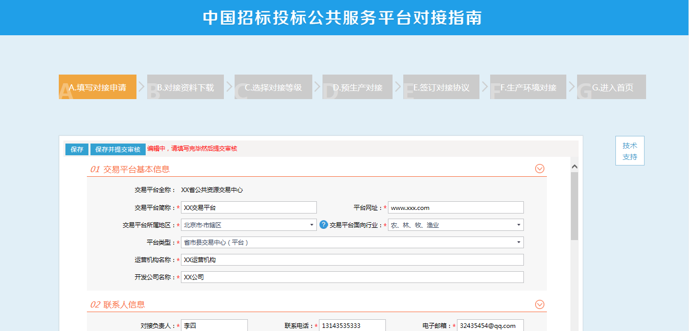Open the 交易平台面向行业 dropdown
Viewport: 689px width, 331px height.
[455, 225]
